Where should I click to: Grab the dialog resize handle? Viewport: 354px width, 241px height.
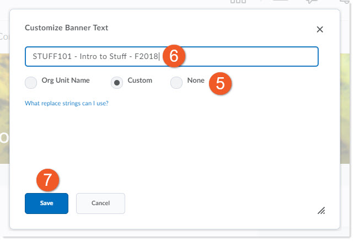(321, 210)
